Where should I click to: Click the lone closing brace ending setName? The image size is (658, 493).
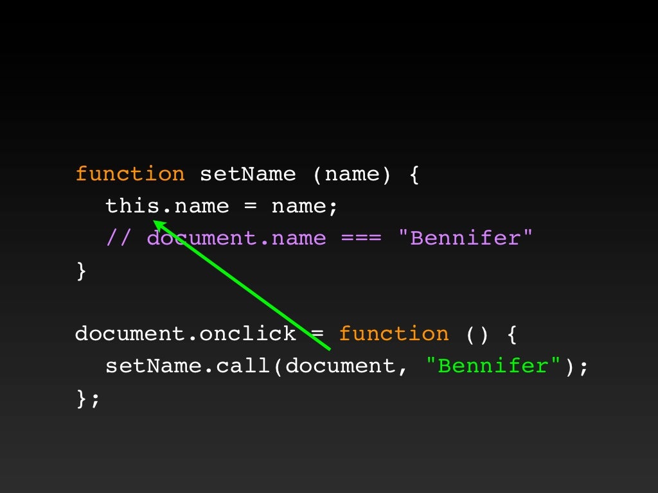click(x=82, y=271)
